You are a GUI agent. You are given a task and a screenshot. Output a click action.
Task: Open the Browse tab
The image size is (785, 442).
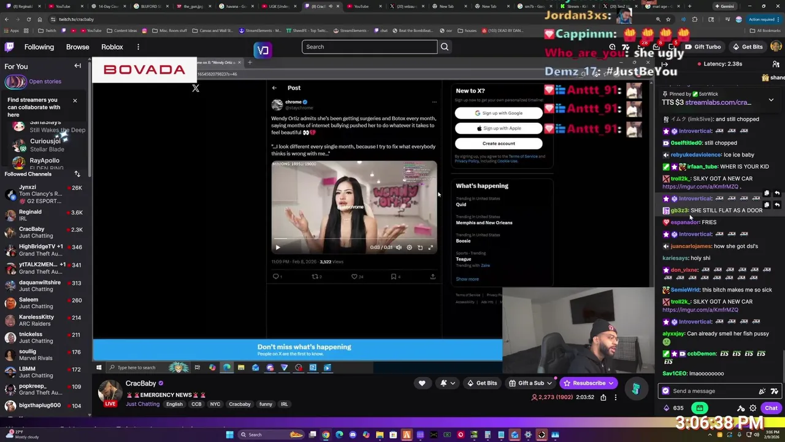coord(77,47)
